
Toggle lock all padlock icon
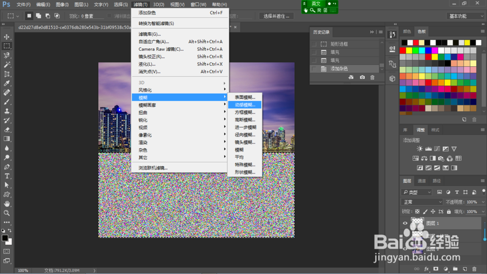(x=449, y=212)
